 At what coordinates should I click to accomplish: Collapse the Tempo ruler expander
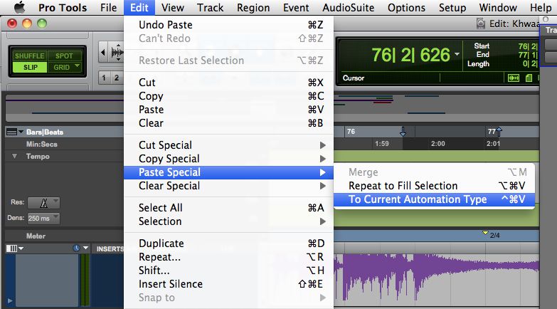tap(14, 156)
